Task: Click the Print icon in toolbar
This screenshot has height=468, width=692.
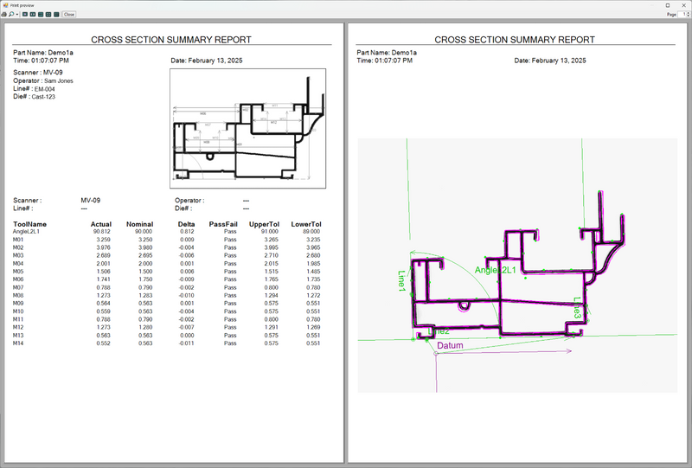Action: pos(5,15)
